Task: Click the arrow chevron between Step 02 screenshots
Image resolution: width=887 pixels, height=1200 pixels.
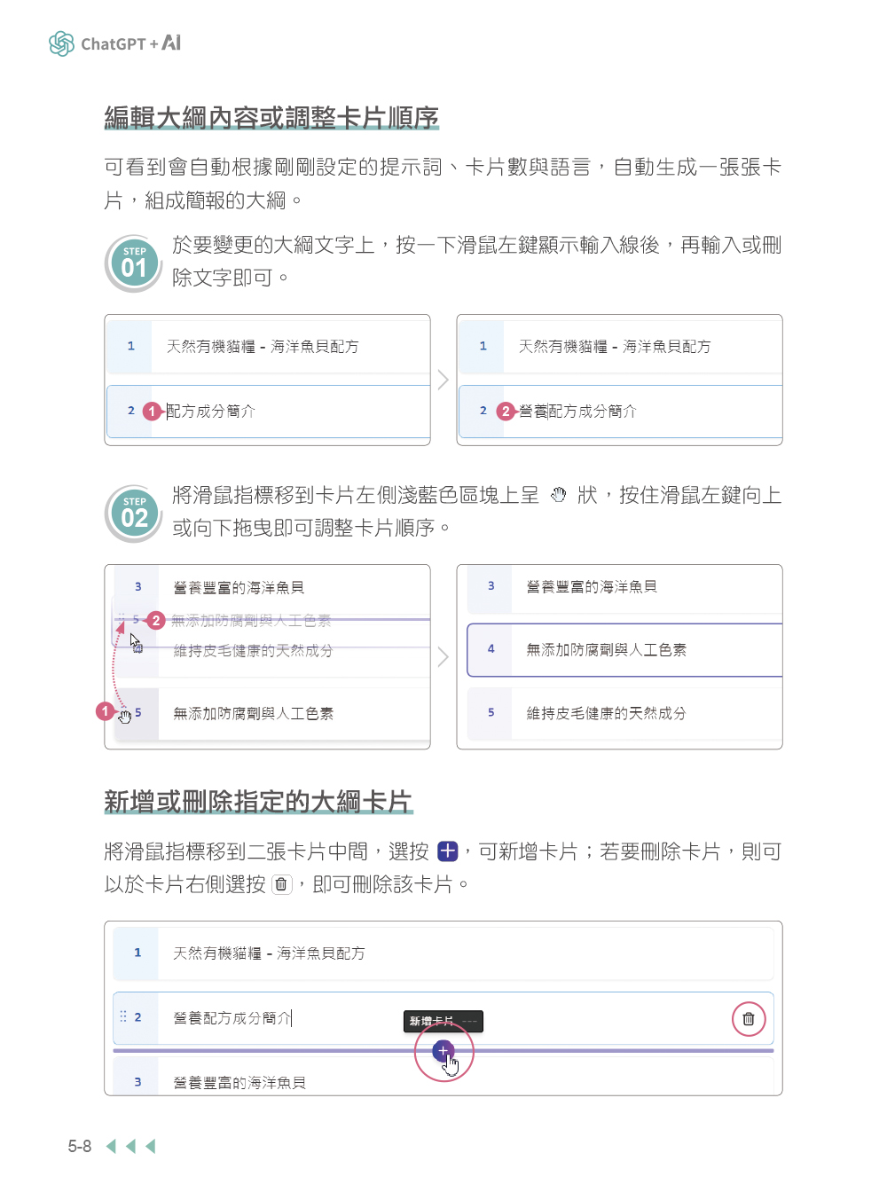Action: (443, 657)
